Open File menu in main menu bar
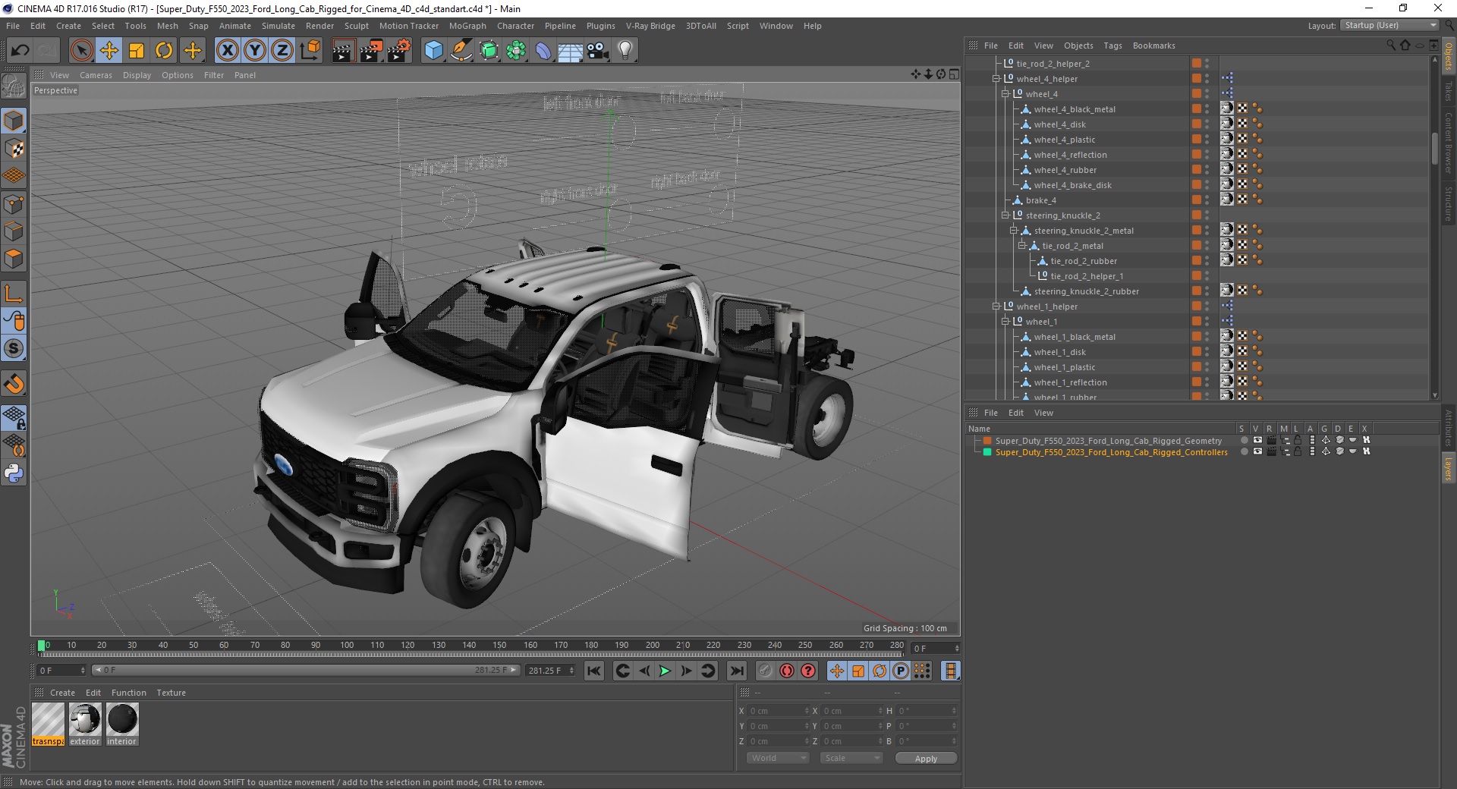Image resolution: width=1457 pixels, height=789 pixels. [13, 26]
